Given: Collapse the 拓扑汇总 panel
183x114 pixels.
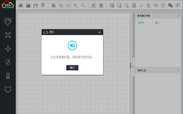Looking at the screenshot, I should (x=178, y=70).
